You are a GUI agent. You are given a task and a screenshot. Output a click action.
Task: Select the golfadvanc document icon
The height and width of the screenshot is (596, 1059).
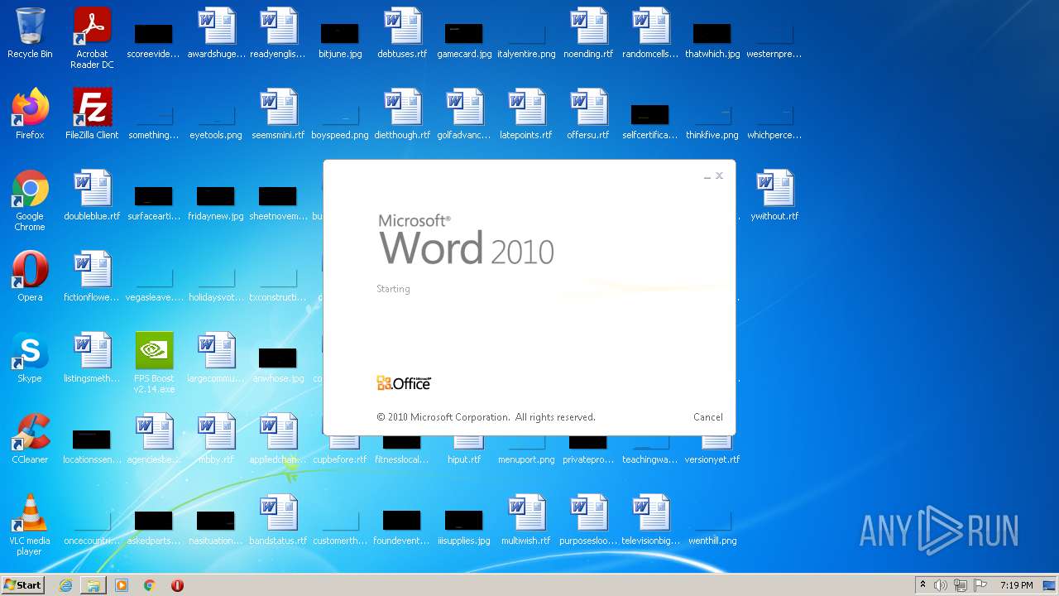click(464, 114)
